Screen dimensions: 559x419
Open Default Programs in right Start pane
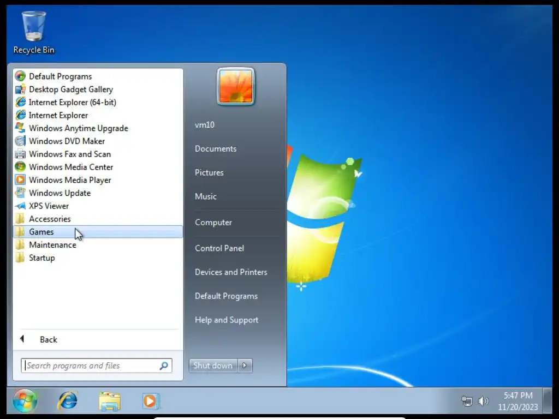(226, 296)
